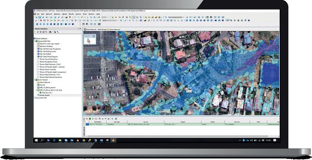Click the Run On column header
The height and width of the screenshot is (160, 312).
click(x=237, y=122)
